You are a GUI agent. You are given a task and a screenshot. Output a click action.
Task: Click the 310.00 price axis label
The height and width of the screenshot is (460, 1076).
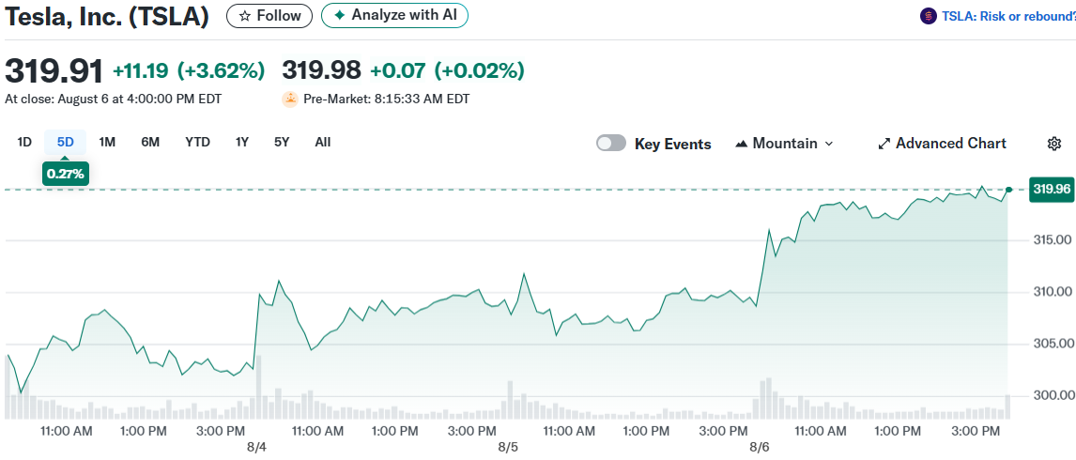click(x=1051, y=293)
